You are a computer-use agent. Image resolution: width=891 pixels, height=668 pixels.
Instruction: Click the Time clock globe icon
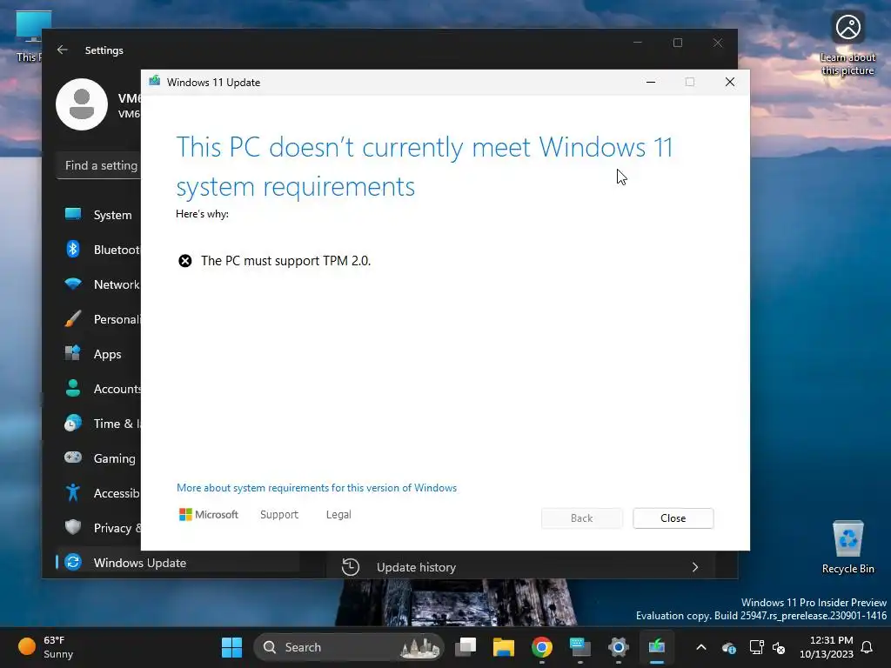[x=73, y=424]
